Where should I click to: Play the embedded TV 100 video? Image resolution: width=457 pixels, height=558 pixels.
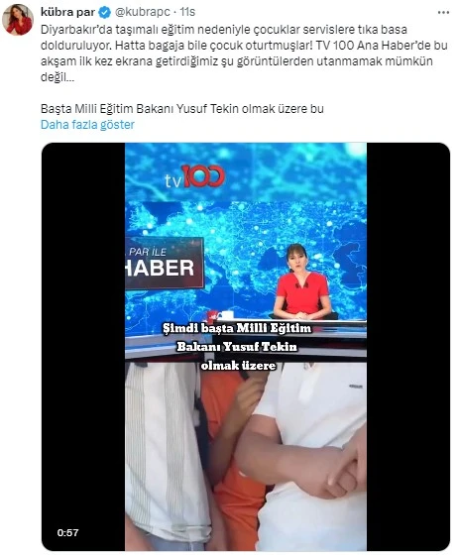click(246, 347)
